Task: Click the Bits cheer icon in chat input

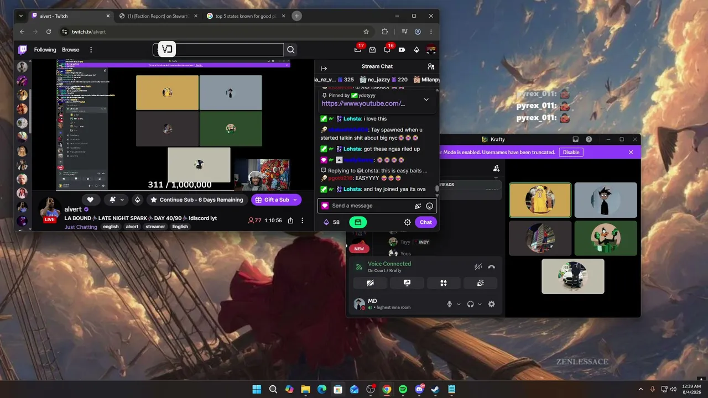Action: (418, 206)
